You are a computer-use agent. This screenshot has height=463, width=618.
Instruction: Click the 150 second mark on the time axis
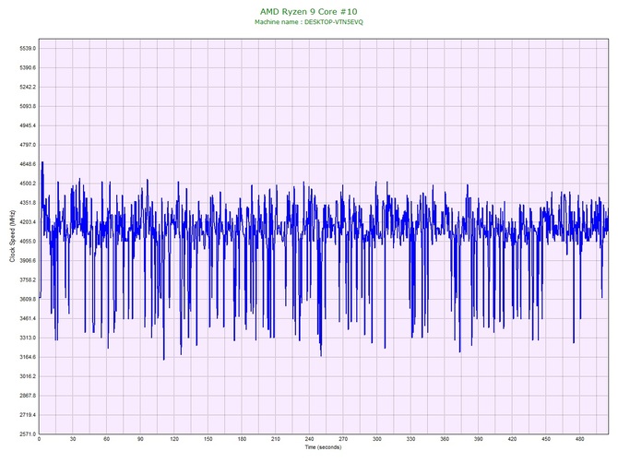(x=208, y=439)
